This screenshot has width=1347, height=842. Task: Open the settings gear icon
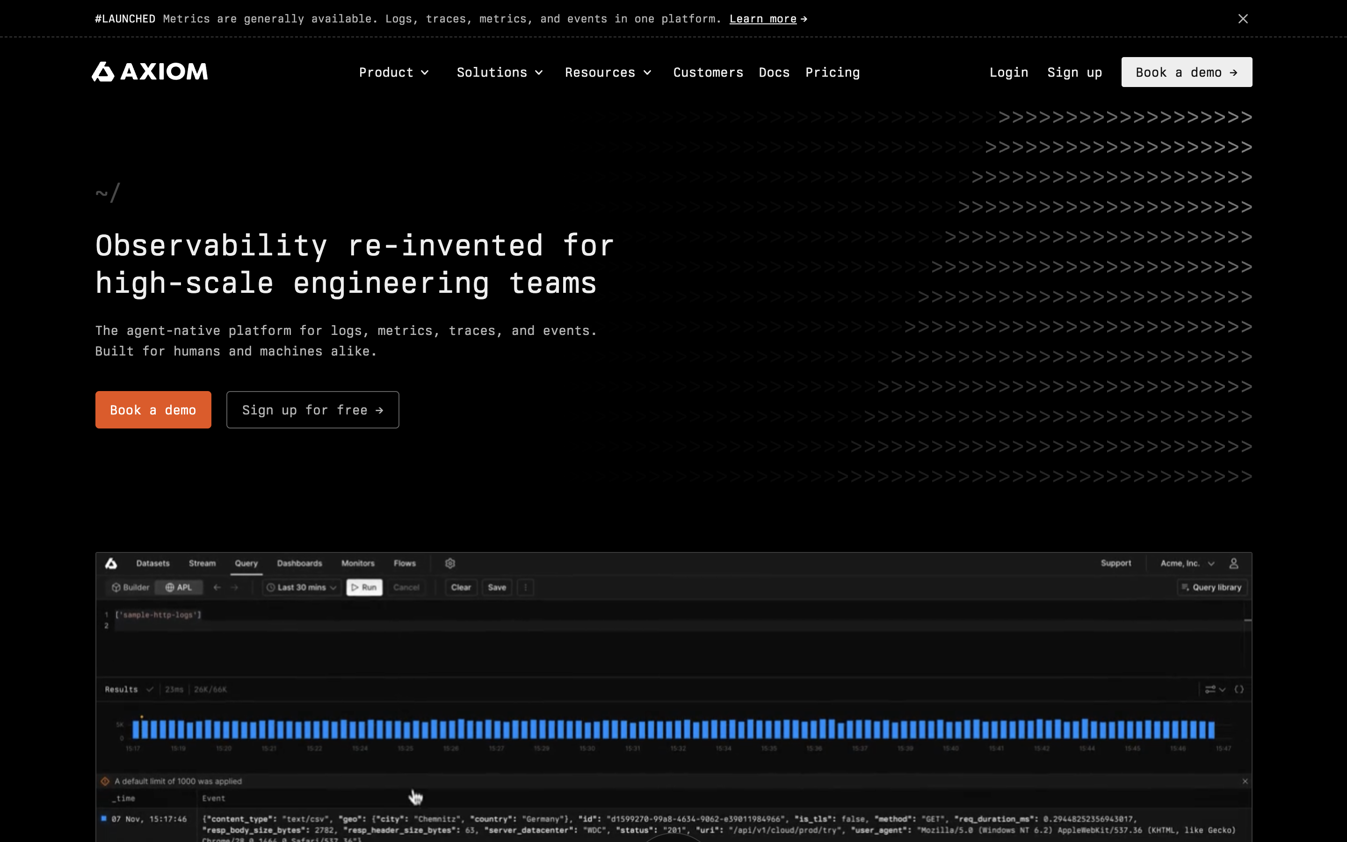(x=450, y=564)
